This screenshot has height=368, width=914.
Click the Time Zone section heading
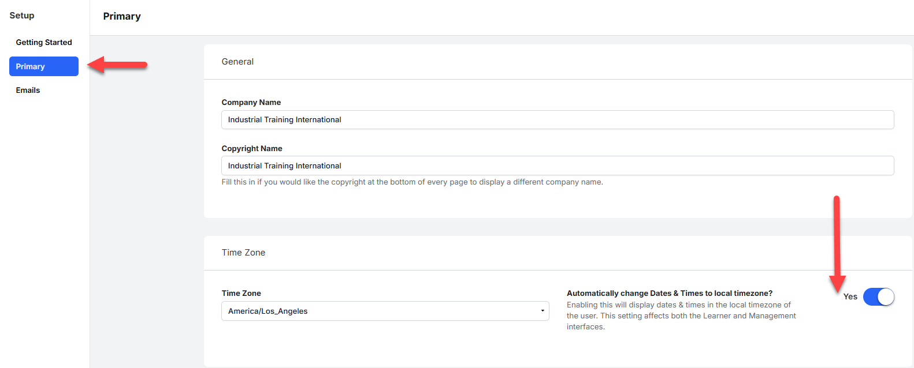243,253
